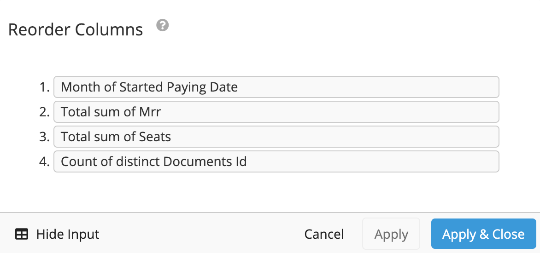Click the number 2 list marker
540x253 pixels.
pos(44,112)
